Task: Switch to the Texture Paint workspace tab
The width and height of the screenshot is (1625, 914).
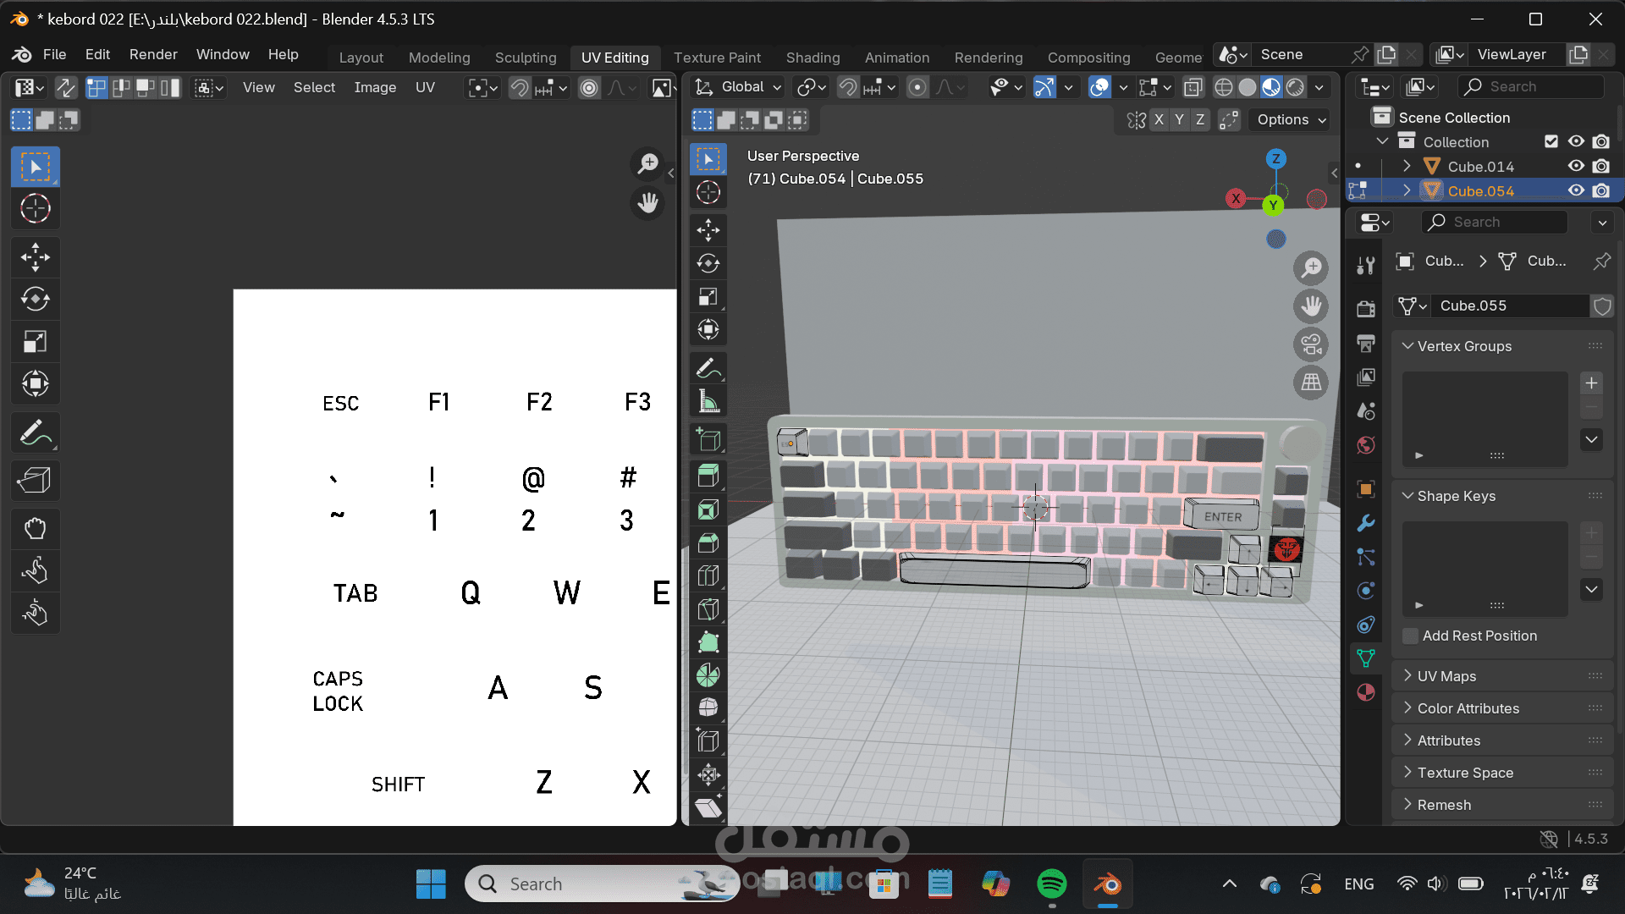Action: tap(717, 58)
